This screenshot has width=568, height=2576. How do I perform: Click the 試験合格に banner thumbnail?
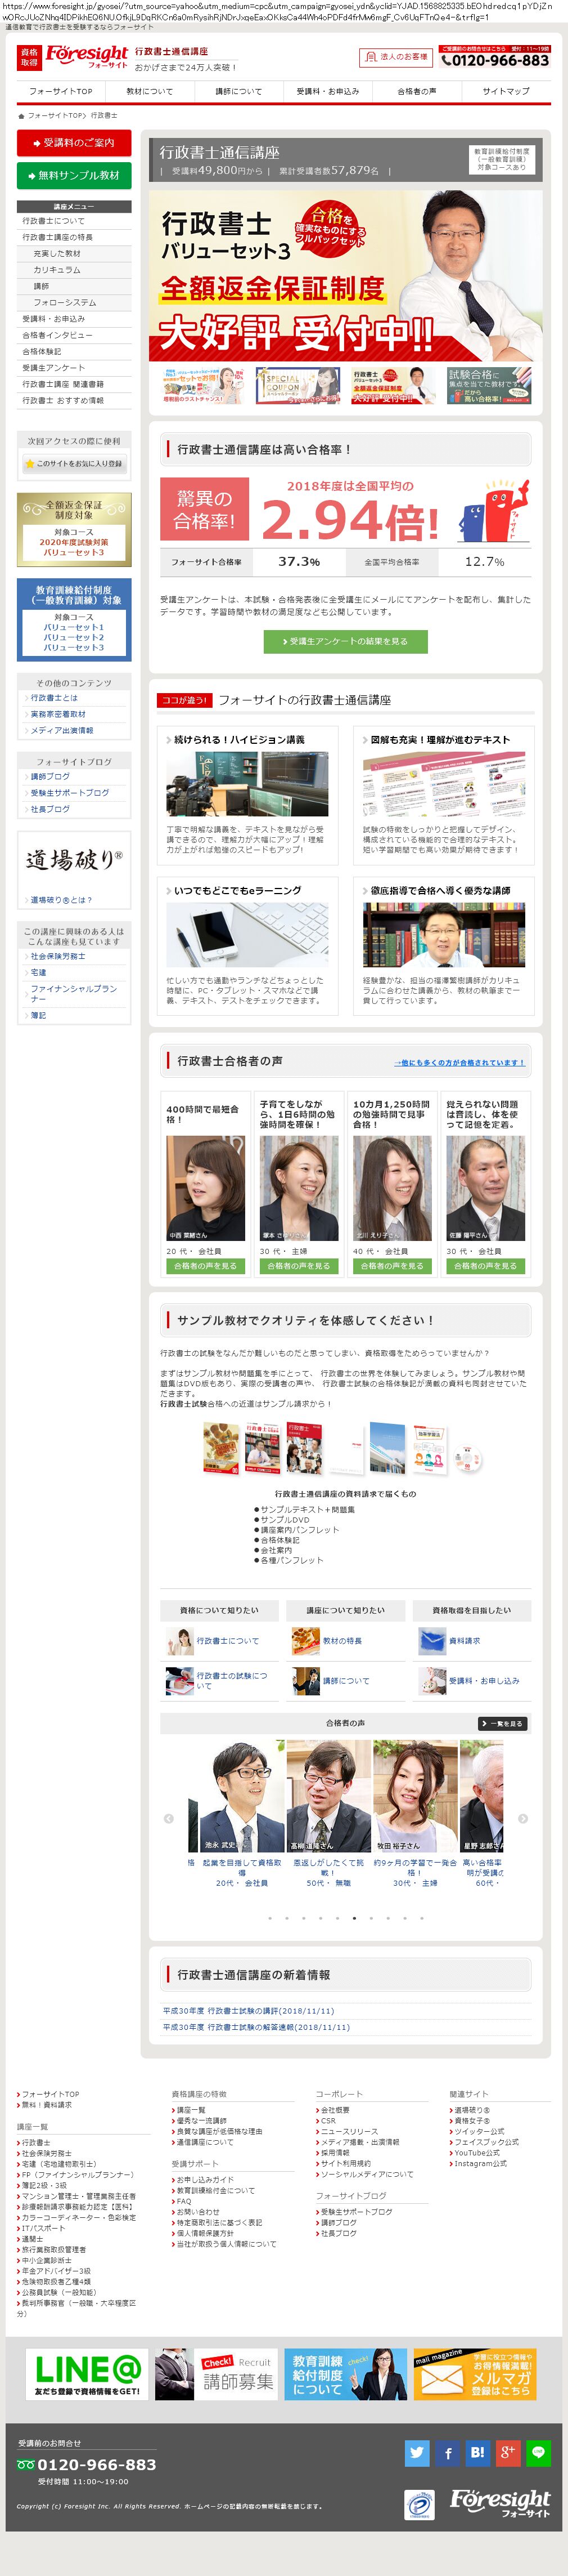click(x=488, y=385)
